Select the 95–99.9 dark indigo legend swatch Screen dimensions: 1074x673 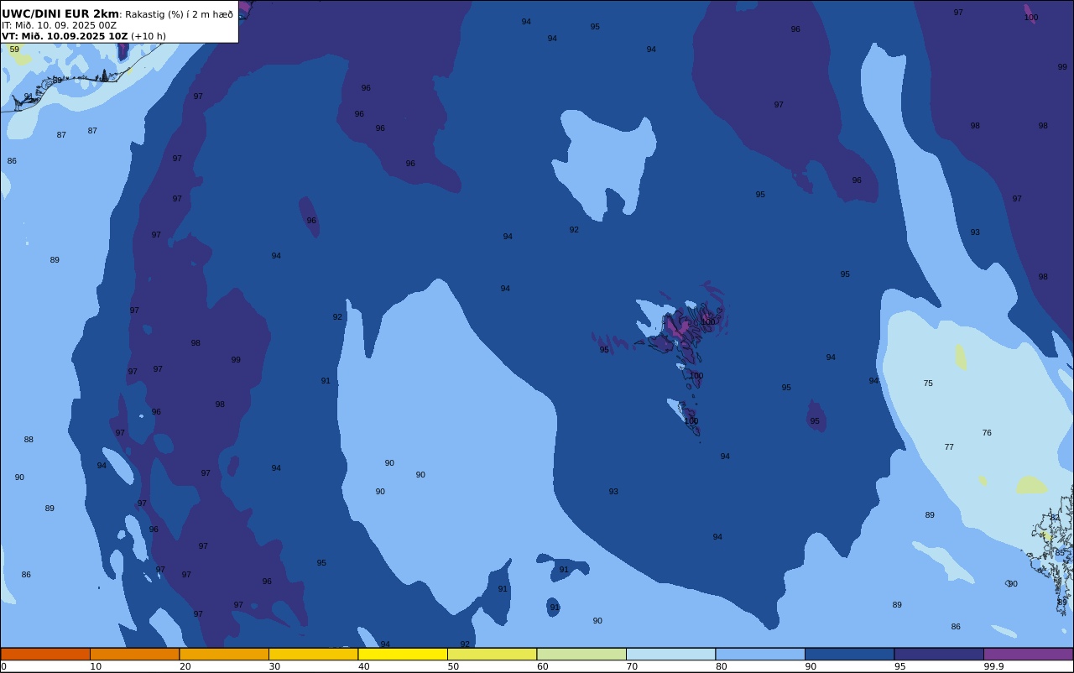pyautogui.click(x=939, y=654)
